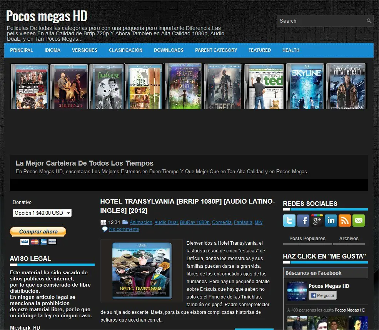
Task: Click the Pocos Megas HD Facebook avatar
Action: [297, 291]
